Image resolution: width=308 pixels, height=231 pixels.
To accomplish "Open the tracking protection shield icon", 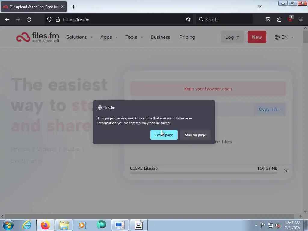I will (49, 19).
